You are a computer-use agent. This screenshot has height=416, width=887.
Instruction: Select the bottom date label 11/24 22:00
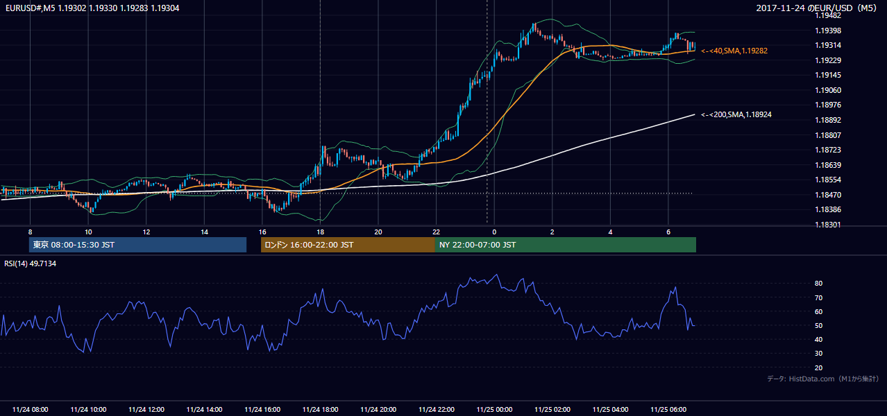click(437, 410)
